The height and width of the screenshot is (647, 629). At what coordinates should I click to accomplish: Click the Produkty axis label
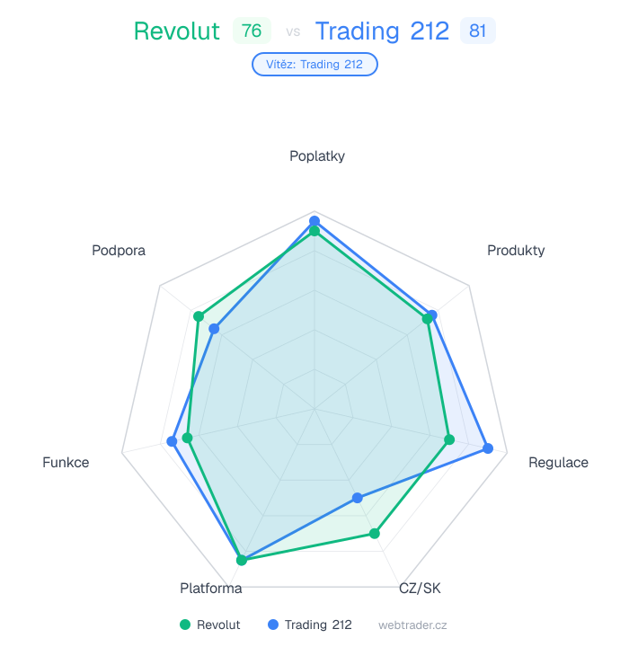pos(516,251)
